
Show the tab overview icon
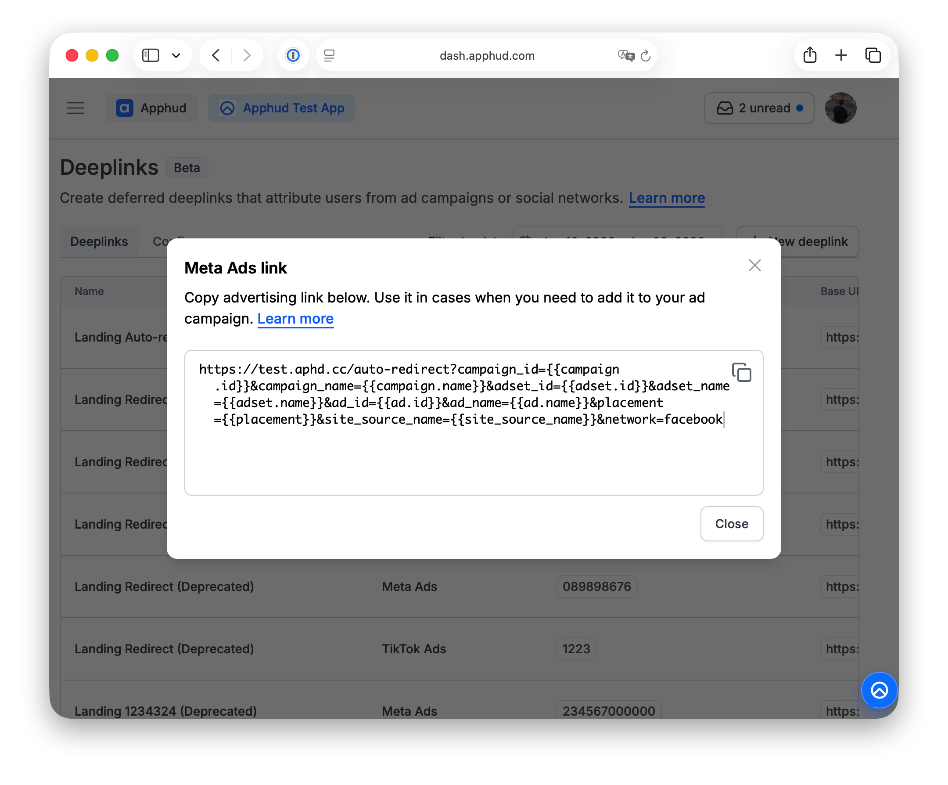[873, 56]
